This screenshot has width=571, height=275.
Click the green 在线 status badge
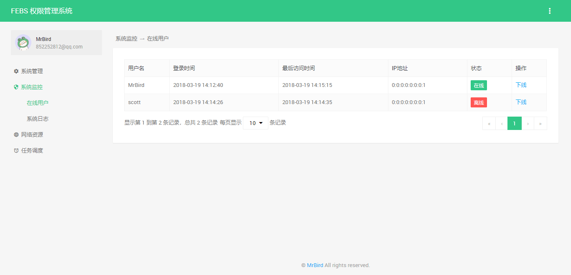point(479,85)
